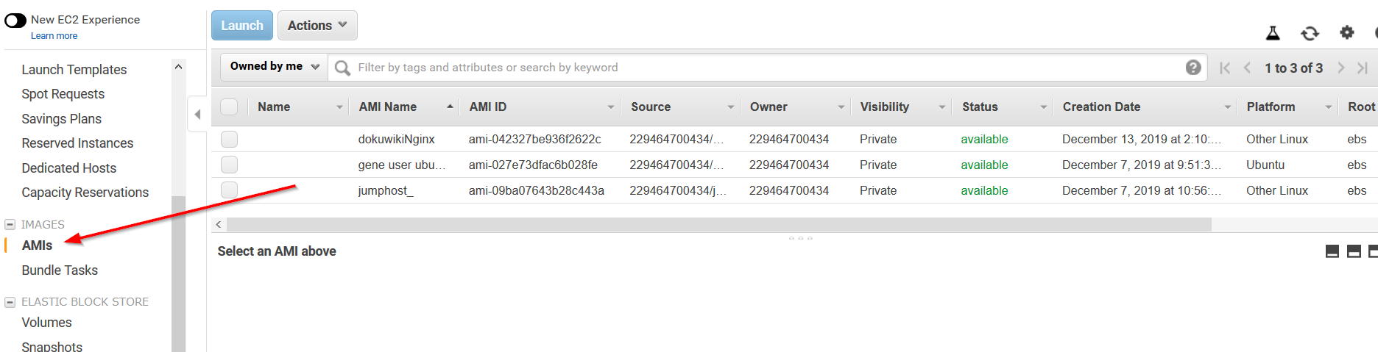Image resolution: width=1378 pixels, height=352 pixels.
Task: Jump to last page of results
Action: (x=1363, y=68)
